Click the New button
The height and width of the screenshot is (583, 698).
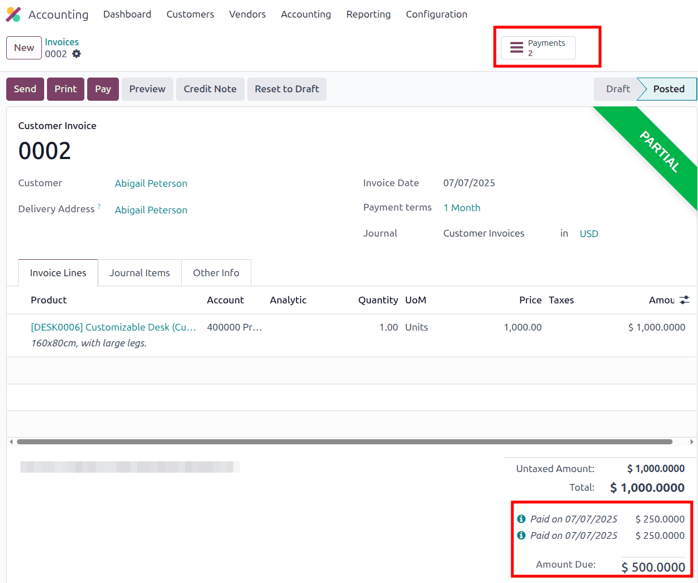pyautogui.click(x=24, y=48)
